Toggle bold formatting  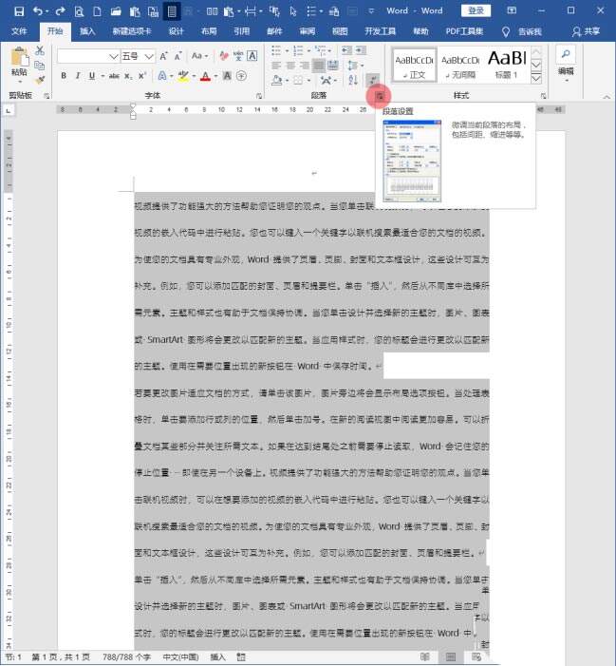pos(64,76)
